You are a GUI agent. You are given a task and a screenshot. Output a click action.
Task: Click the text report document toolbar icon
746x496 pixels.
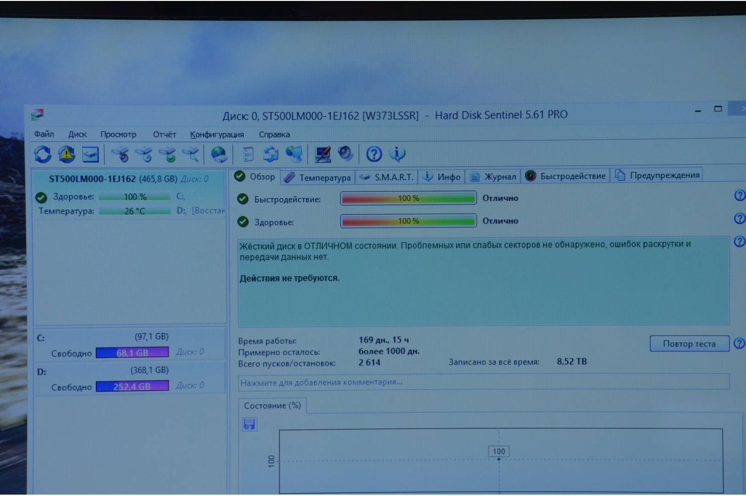248,155
